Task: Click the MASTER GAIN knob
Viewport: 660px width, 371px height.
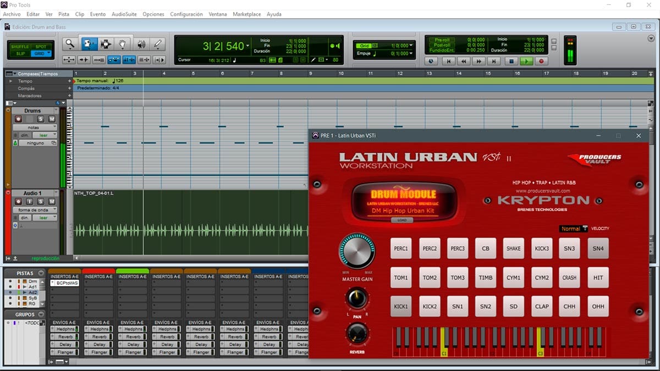Action: tap(357, 251)
